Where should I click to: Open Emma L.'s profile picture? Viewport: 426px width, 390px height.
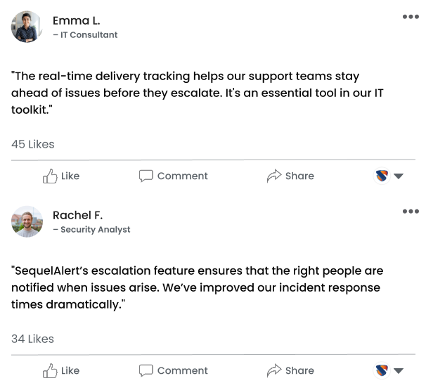[27, 27]
